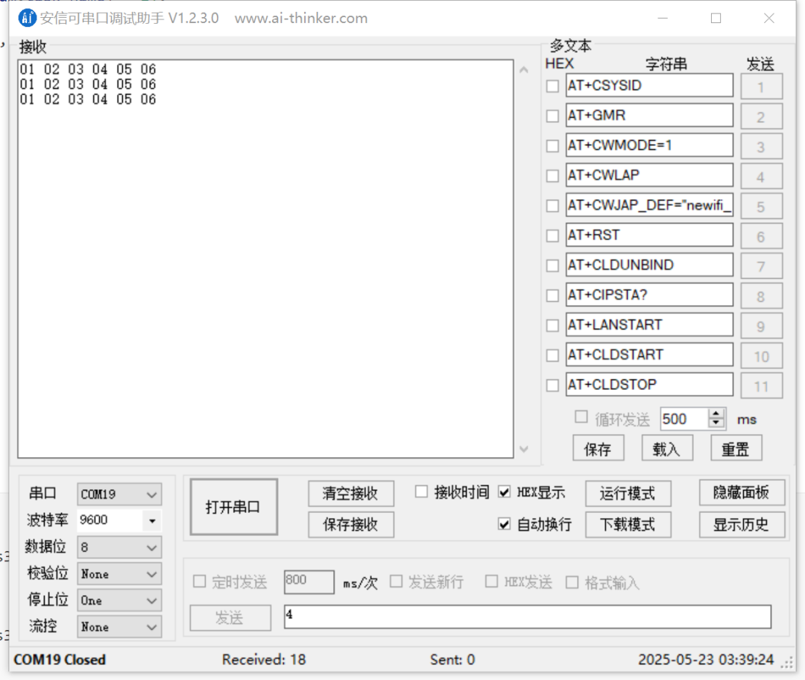Disable the 自动换行 checkbox
This screenshot has width=805, height=680.
(x=505, y=524)
